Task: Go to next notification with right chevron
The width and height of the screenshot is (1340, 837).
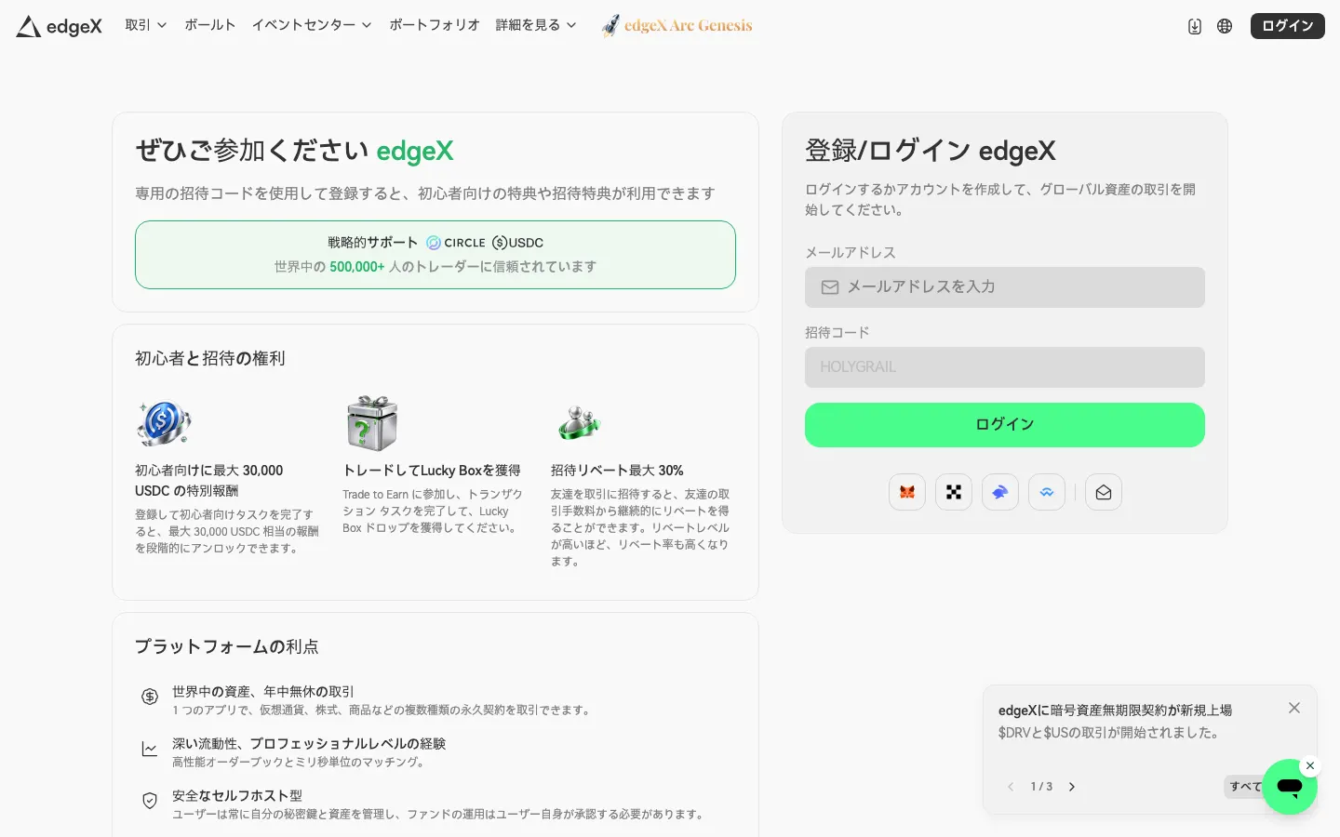Action: (x=1072, y=787)
